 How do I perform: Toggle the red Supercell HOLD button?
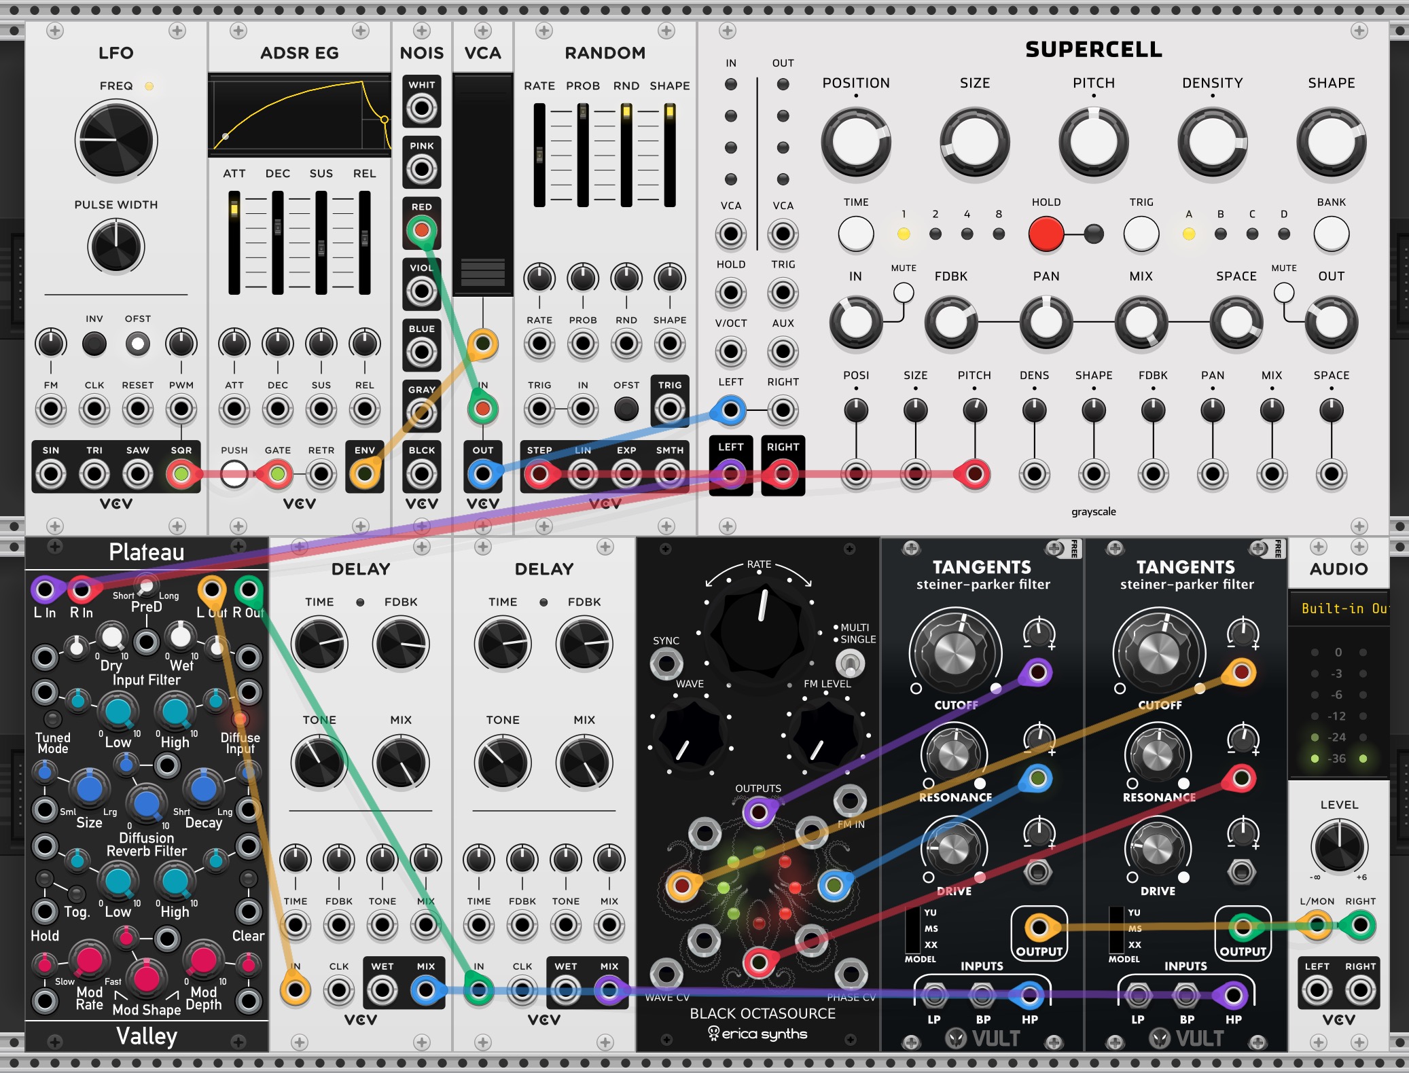(x=1046, y=234)
